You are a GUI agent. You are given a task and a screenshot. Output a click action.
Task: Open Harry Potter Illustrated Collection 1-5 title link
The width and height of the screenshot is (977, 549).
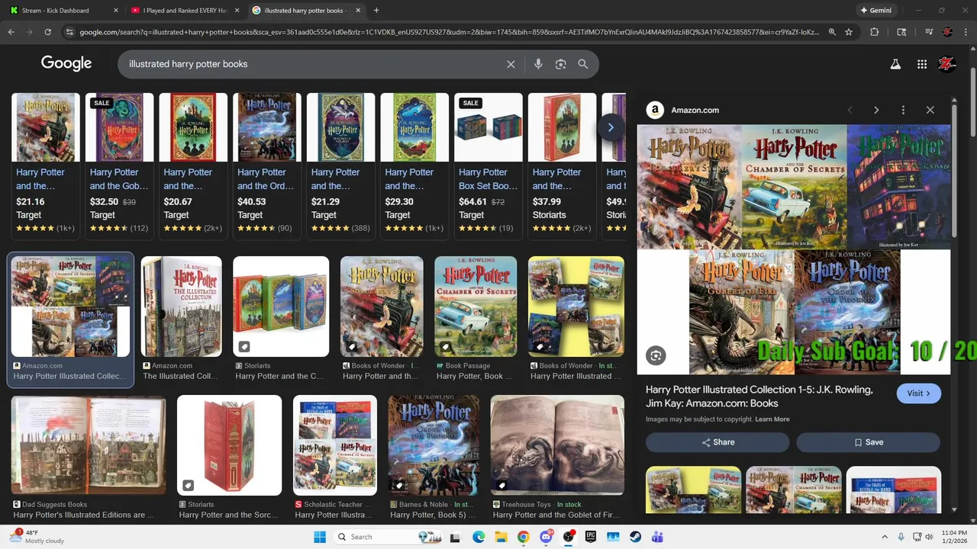tap(759, 396)
